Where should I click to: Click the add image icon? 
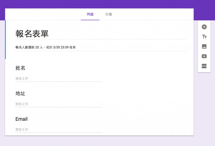pyautogui.click(x=204, y=47)
